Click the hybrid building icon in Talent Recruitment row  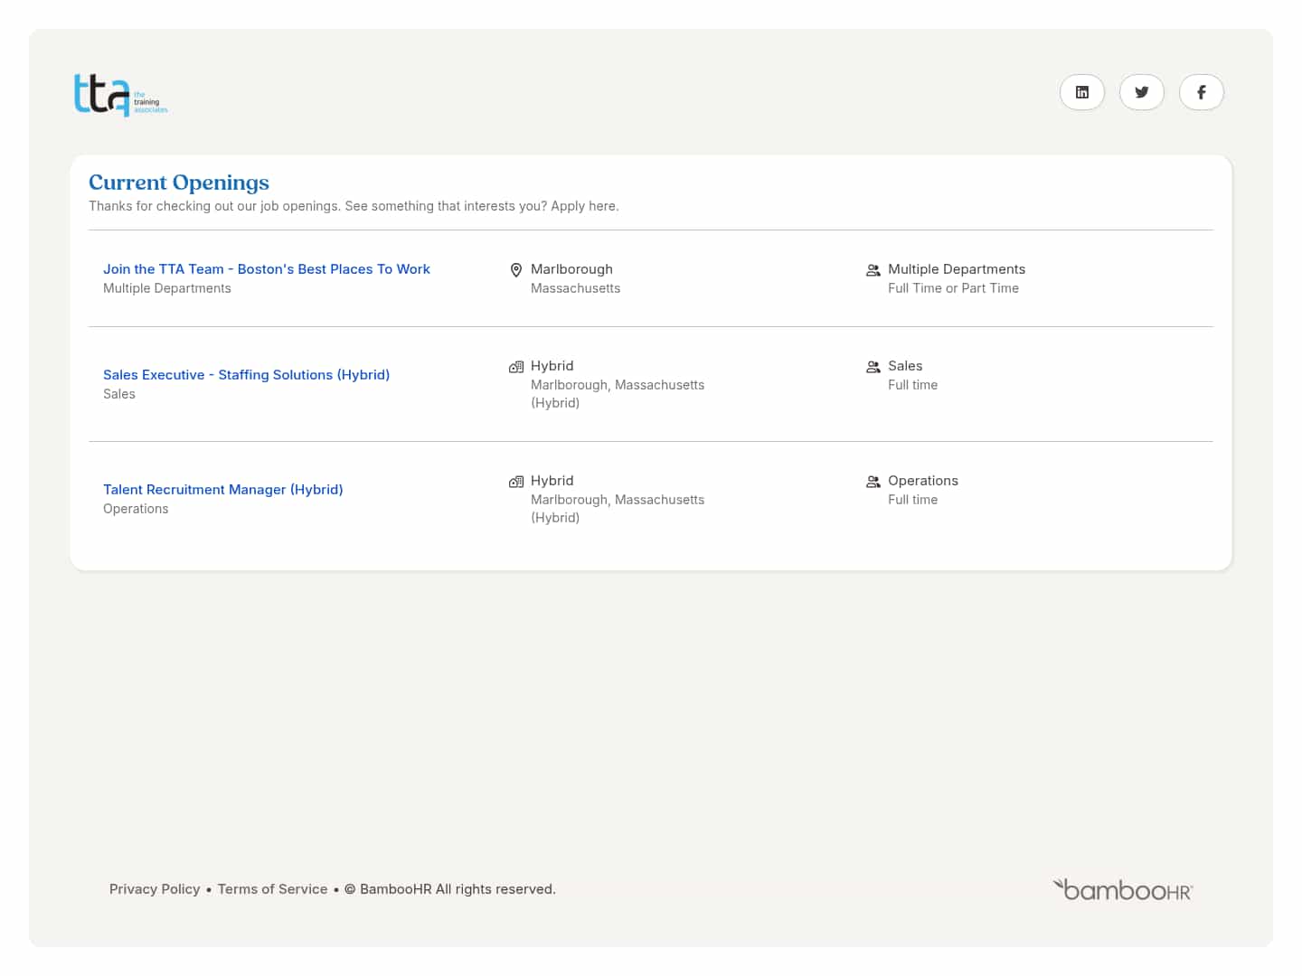tap(516, 482)
